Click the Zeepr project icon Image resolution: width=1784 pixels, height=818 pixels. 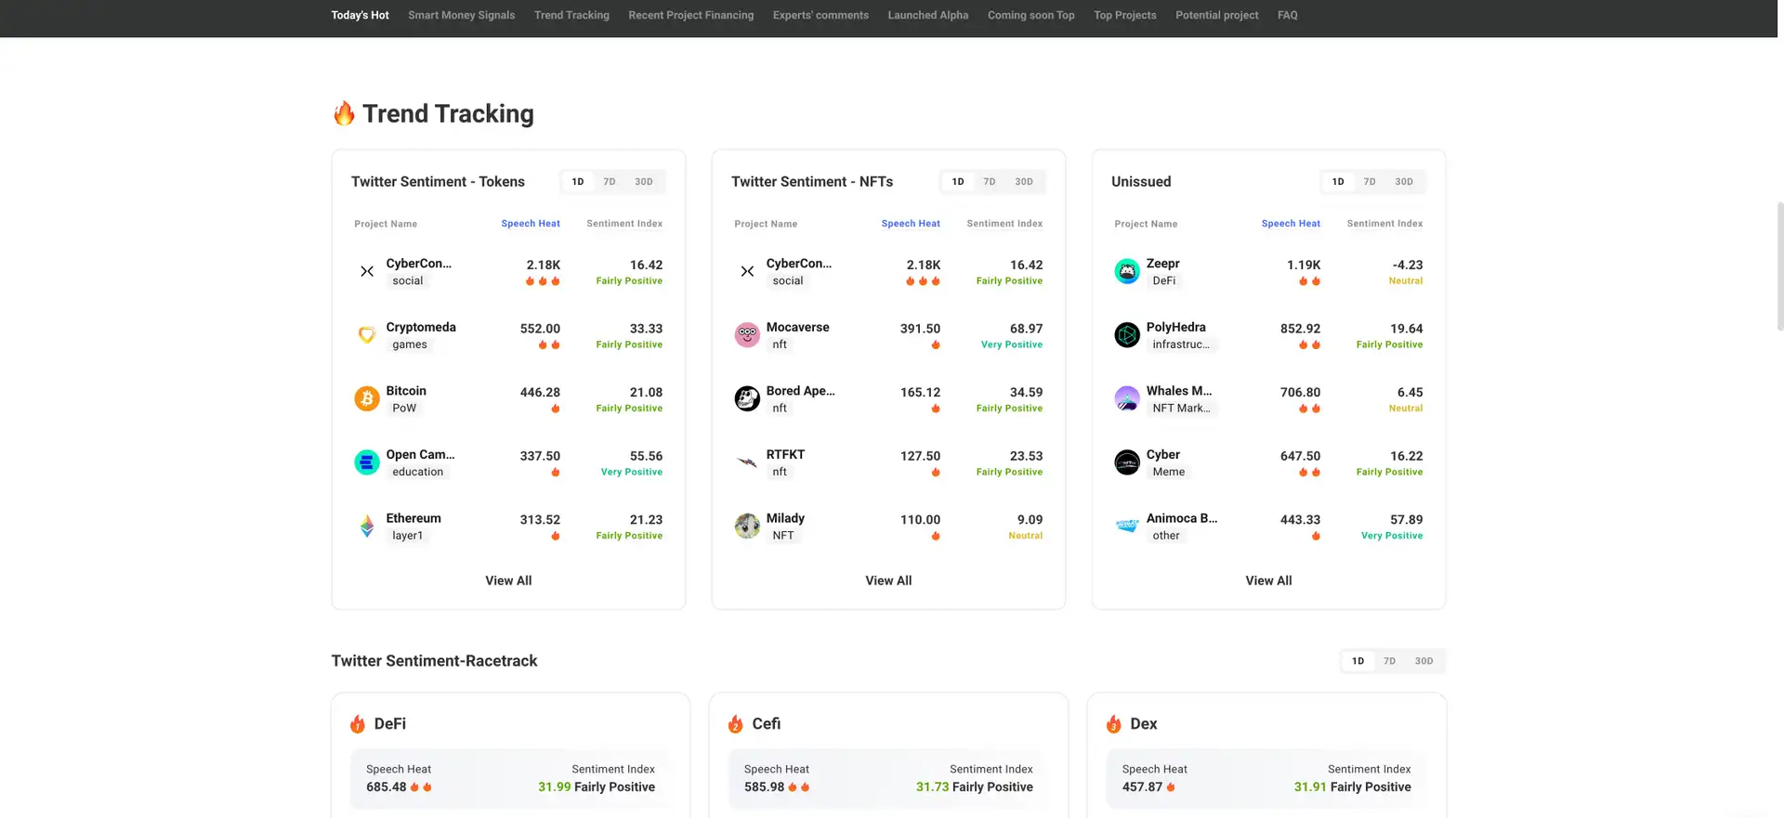[1127, 272]
